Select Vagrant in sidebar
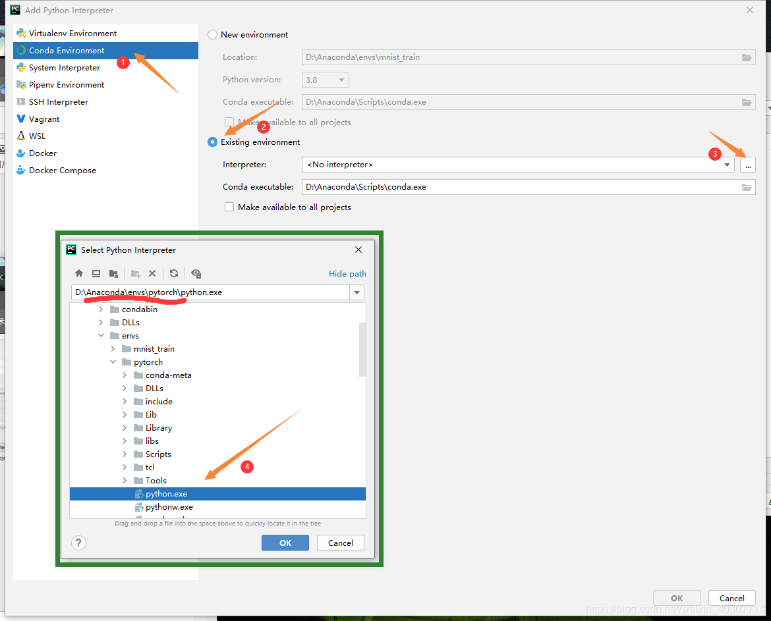The width and height of the screenshot is (771, 621). point(105,119)
